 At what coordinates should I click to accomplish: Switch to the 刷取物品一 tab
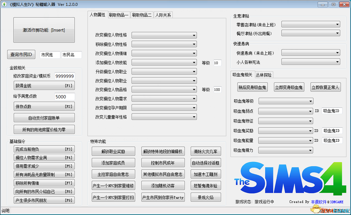point(119,15)
